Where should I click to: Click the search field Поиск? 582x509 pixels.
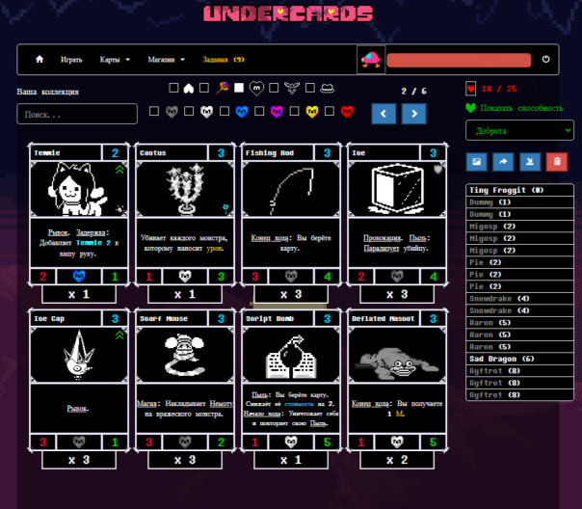[x=77, y=114]
